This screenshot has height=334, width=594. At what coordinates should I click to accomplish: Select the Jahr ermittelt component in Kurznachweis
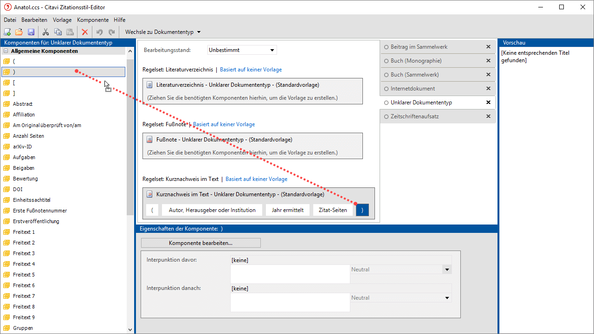point(287,210)
